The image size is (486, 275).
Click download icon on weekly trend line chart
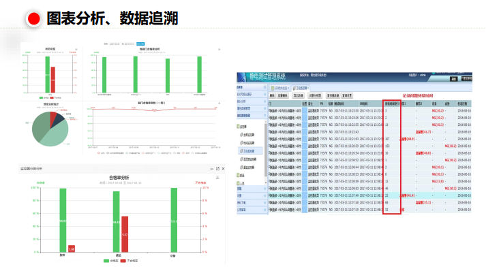point(219,103)
